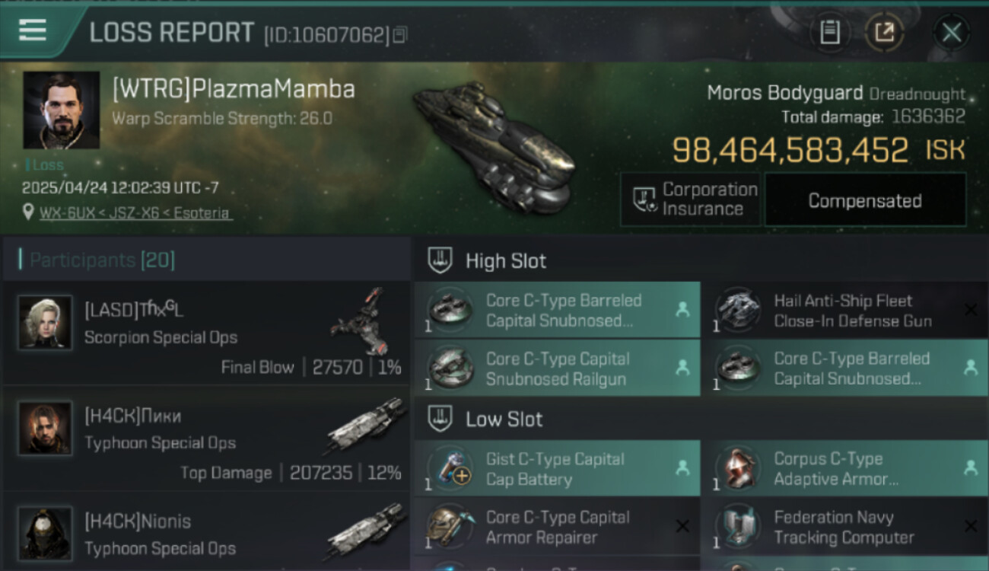Image resolution: width=989 pixels, height=571 pixels.
Task: Collapse the High Slot section
Action: tap(441, 260)
